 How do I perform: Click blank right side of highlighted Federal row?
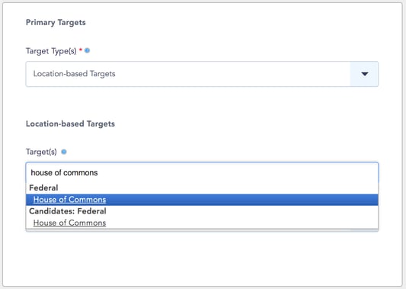[241, 200]
